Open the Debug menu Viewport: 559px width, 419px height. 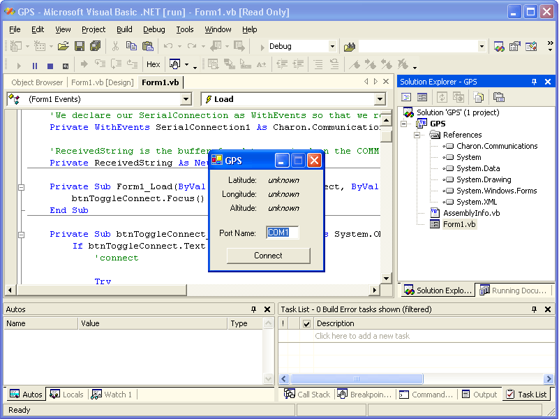pos(154,29)
